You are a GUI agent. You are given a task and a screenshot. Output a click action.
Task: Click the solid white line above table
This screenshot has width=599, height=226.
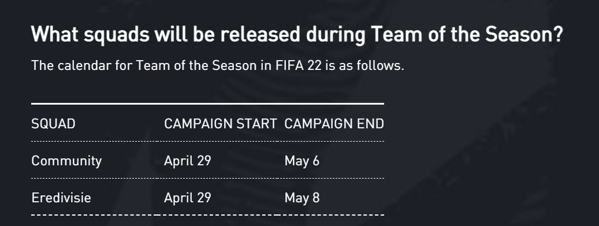pyautogui.click(x=207, y=103)
